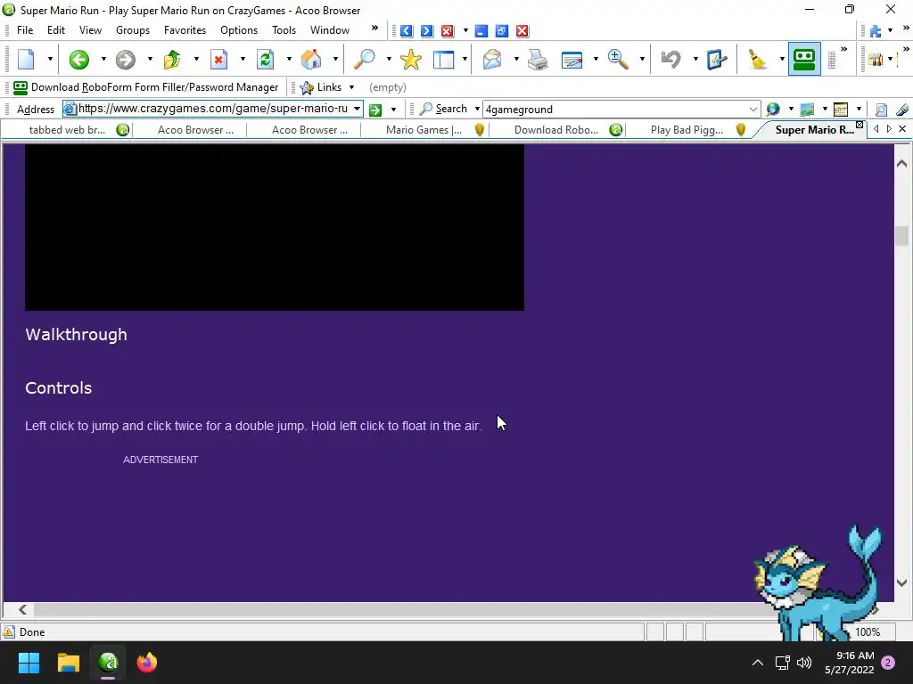Click the Links toolbar button
Screen dimensions: 913x684
click(x=321, y=87)
